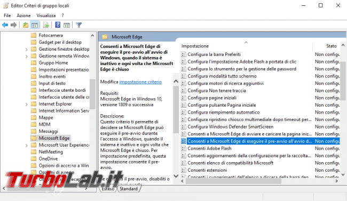Switch to the Standard tab
Screen dimensions: 347x201
(129, 189)
